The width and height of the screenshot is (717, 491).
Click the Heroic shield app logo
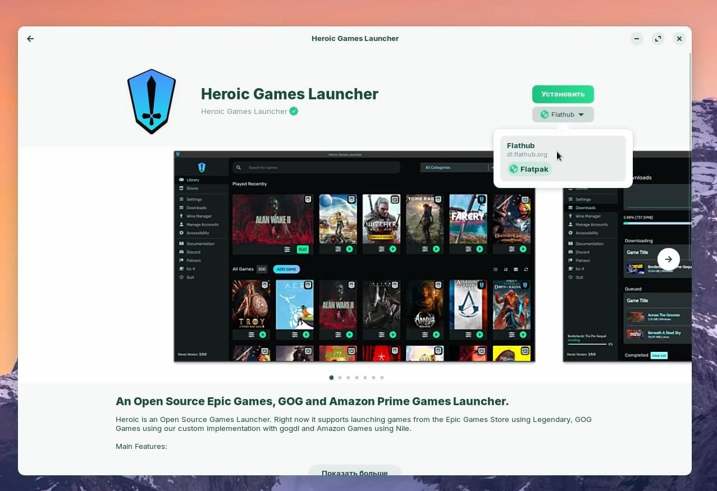coord(152,102)
